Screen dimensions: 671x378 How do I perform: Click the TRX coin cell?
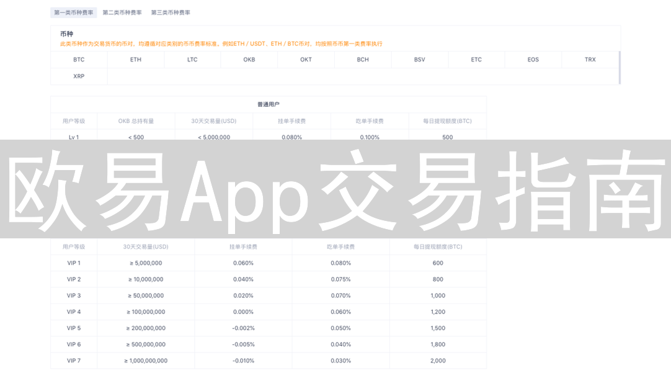590,60
